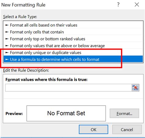
Task: Choose 'Use a formula to determine which cells to format'
Action: (x=73, y=59)
